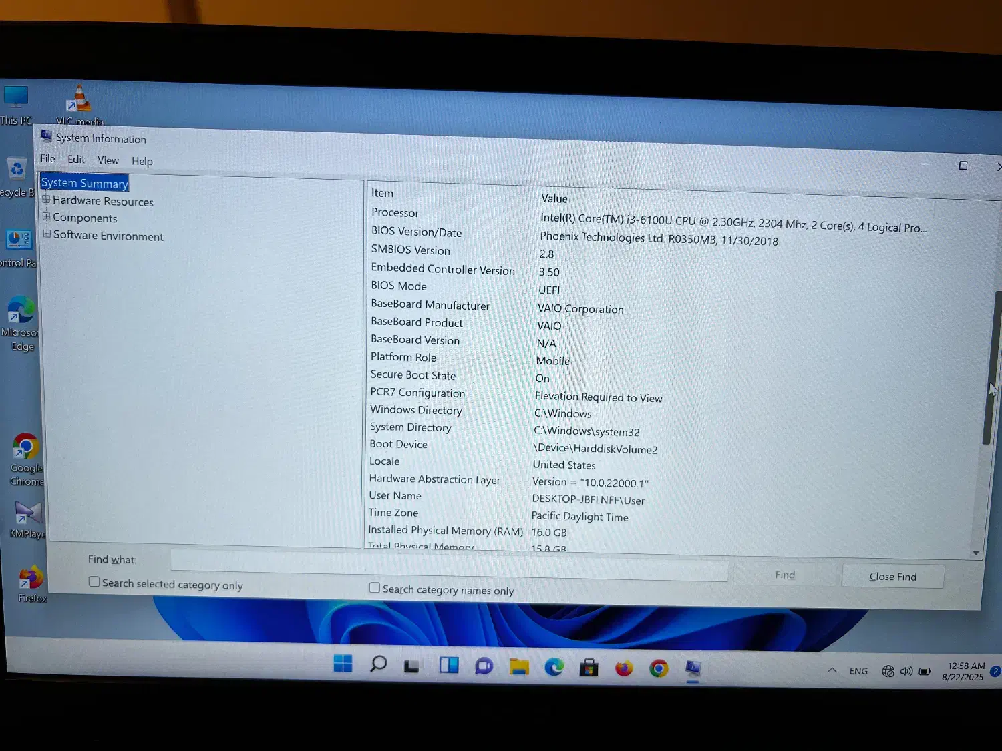The image size is (1002, 751).
Task: Select the Software Environment label
Action: click(108, 236)
